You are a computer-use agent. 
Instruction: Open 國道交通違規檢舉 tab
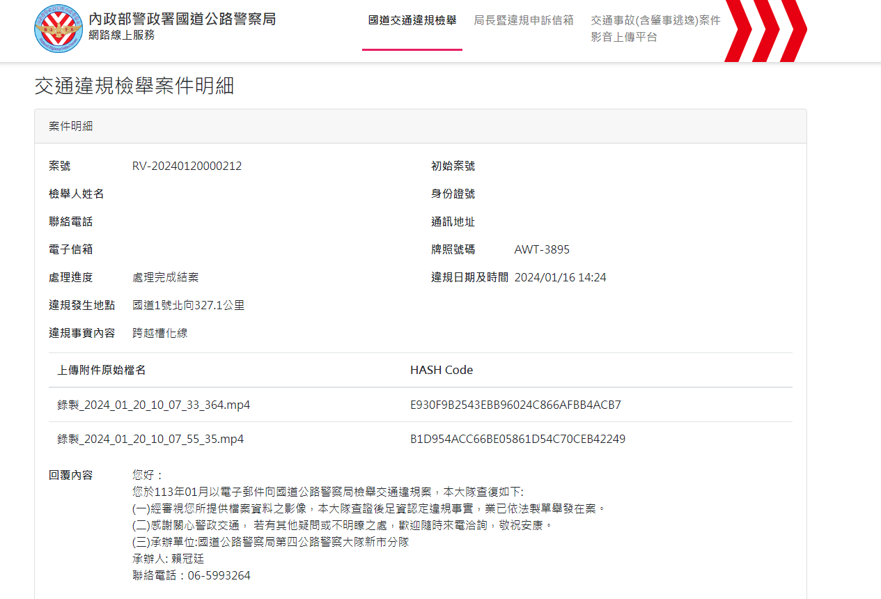412,20
